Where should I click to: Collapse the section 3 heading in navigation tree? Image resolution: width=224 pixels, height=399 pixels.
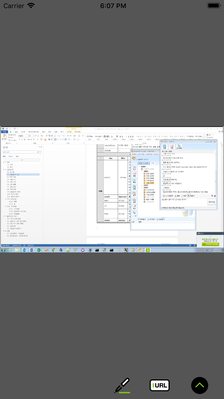(4, 216)
